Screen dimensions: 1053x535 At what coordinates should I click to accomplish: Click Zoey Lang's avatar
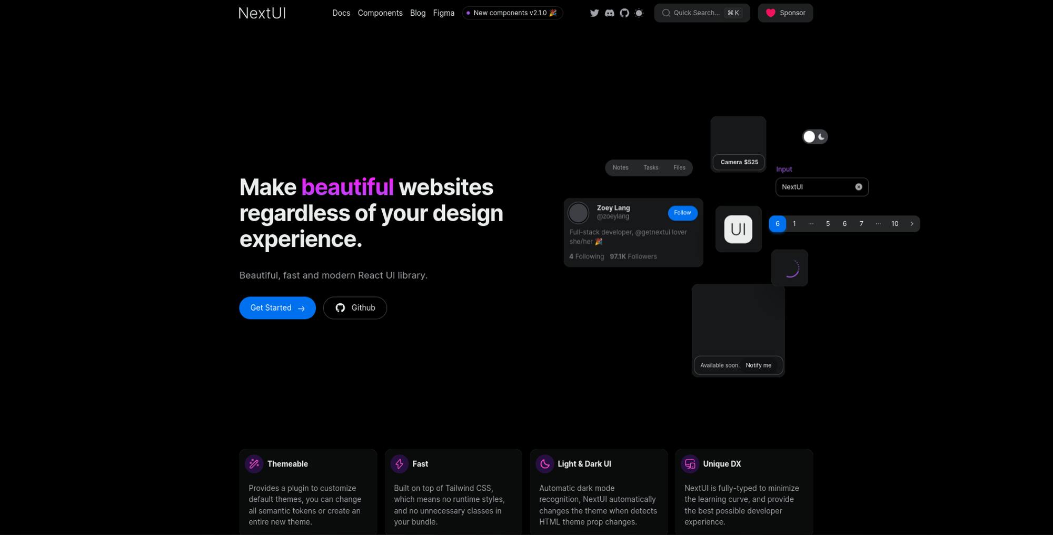[x=578, y=213]
